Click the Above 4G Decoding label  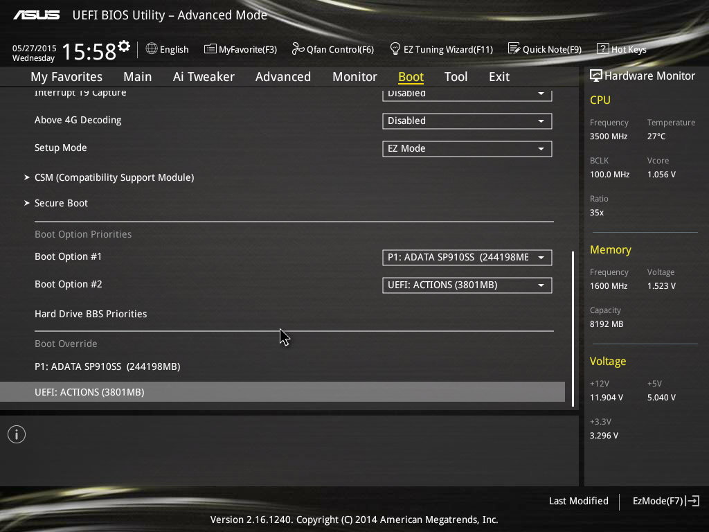tap(78, 121)
